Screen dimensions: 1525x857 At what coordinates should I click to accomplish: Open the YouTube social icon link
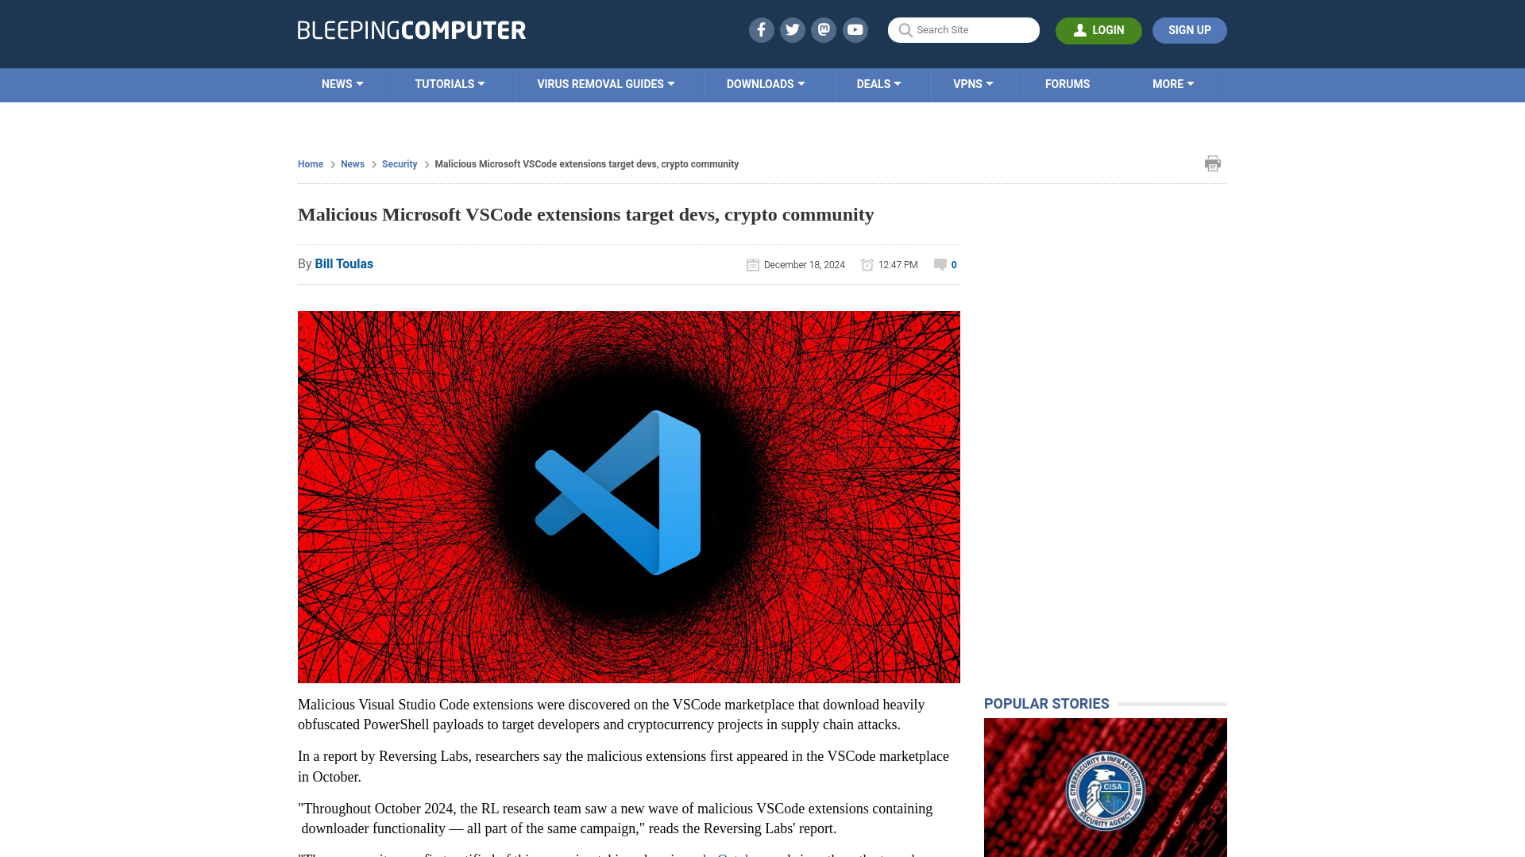tap(855, 30)
